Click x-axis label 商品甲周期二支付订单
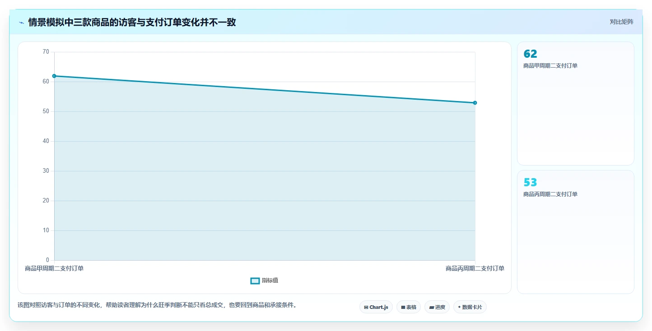This screenshot has width=652, height=331. (x=54, y=269)
